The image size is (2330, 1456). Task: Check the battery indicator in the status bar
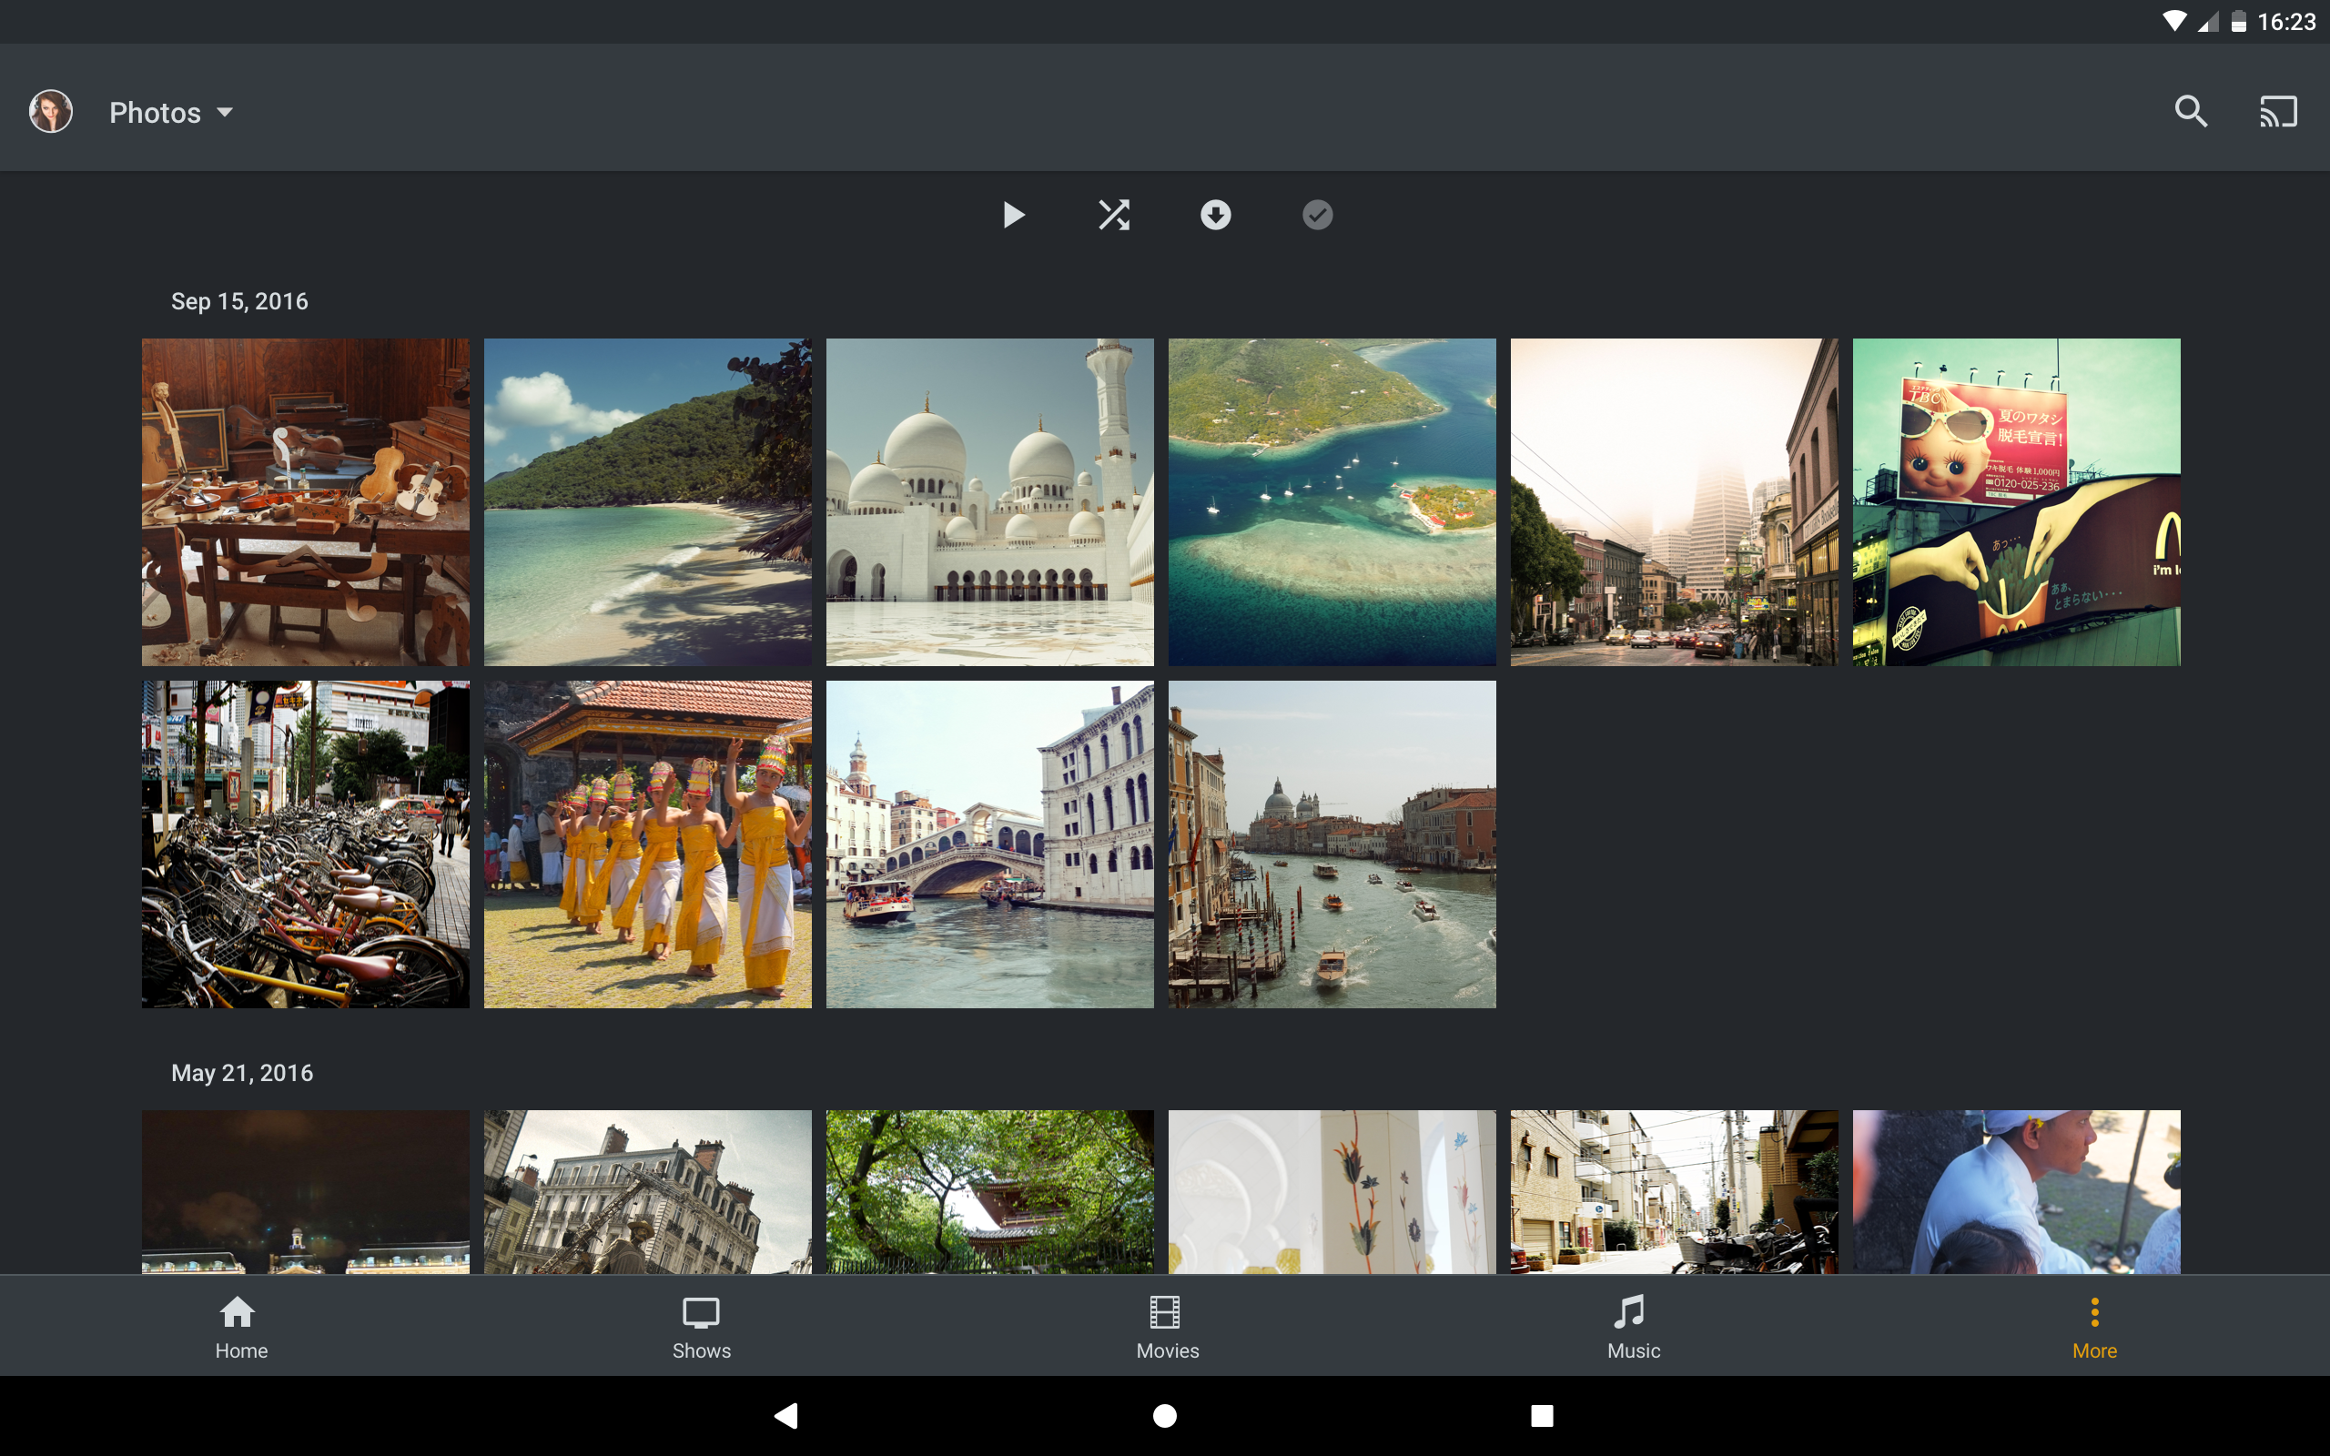pos(2240,21)
